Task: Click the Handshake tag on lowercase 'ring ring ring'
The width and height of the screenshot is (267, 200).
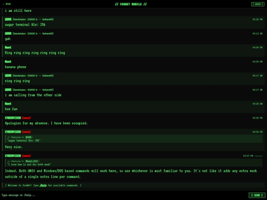Action: click(33, 76)
